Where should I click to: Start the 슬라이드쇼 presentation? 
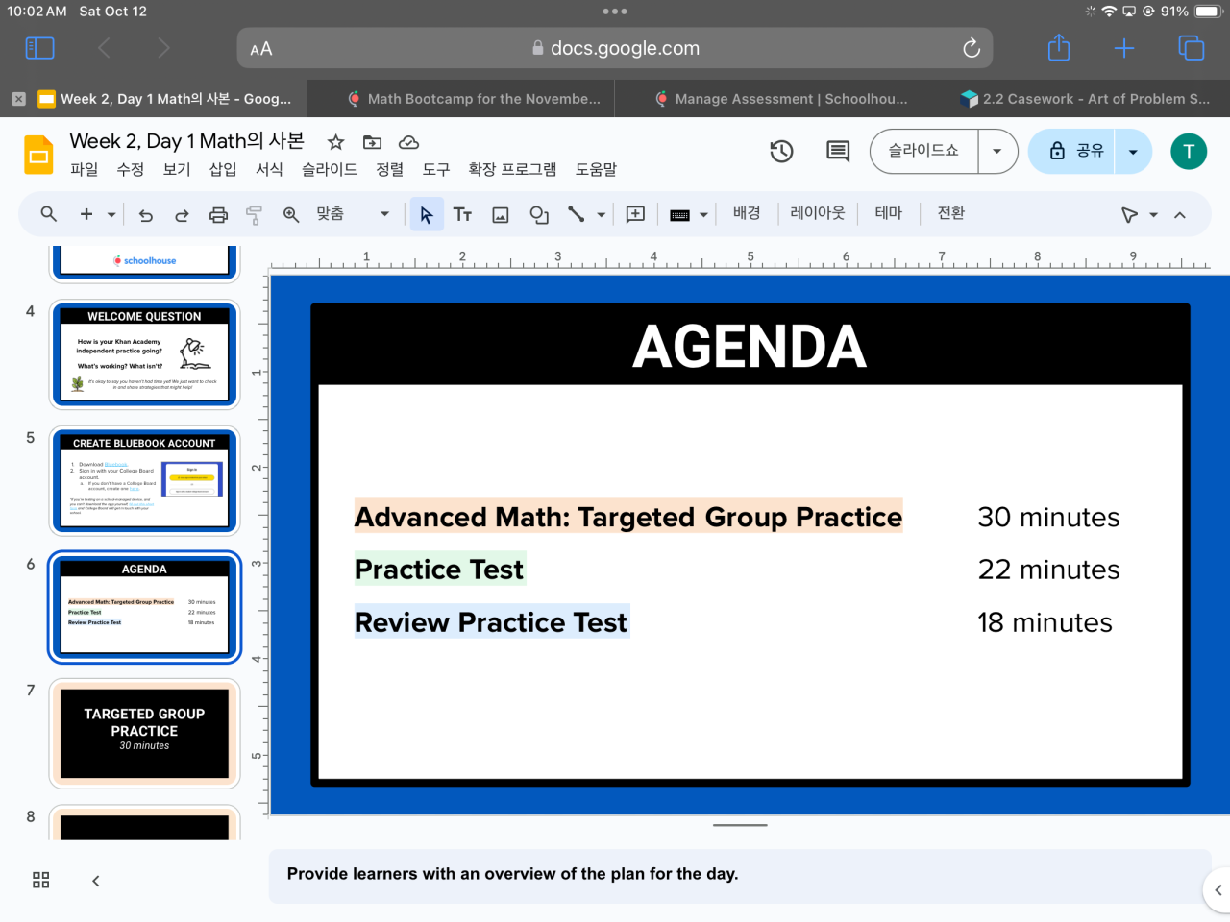click(923, 151)
